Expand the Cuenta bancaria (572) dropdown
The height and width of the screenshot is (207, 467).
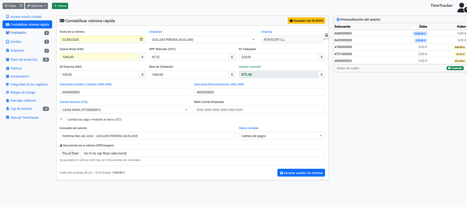click(x=125, y=109)
